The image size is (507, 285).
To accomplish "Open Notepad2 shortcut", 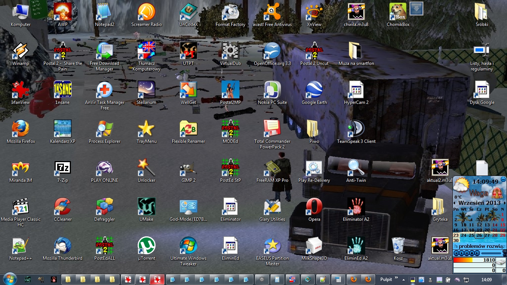I will coord(104,15).
